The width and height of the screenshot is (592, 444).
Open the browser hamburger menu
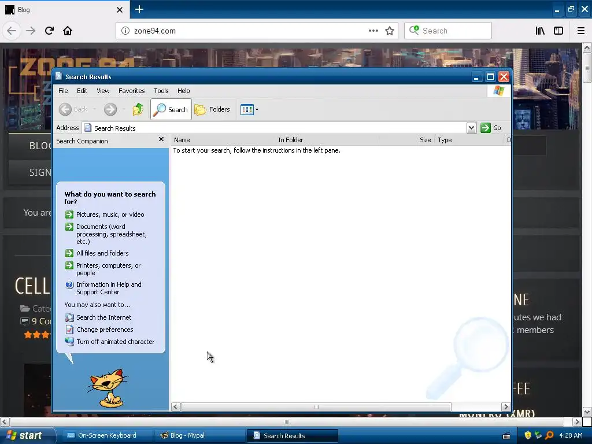click(x=581, y=31)
